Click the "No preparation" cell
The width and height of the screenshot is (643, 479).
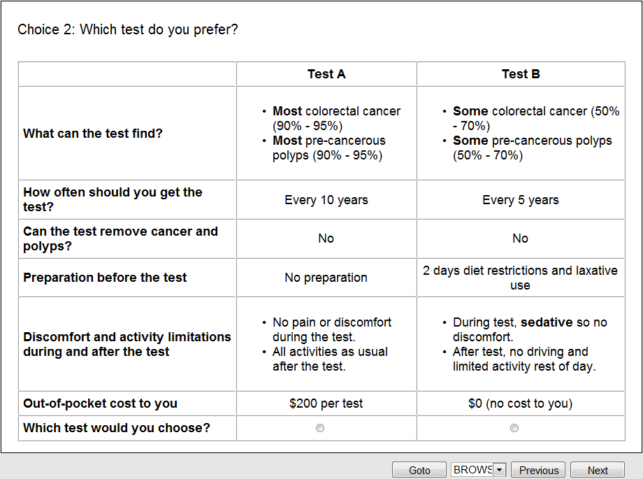[x=326, y=278]
